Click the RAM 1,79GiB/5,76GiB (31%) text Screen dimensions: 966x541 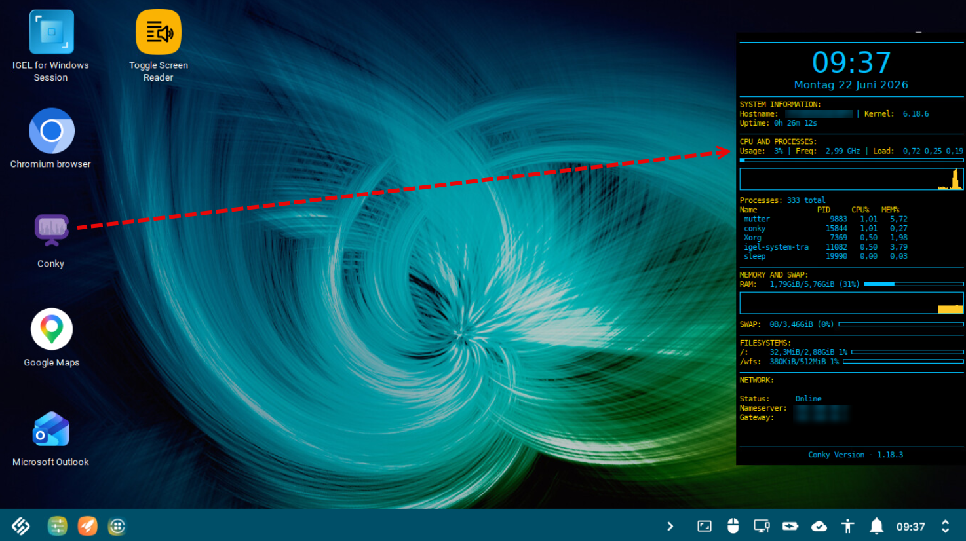pos(814,284)
